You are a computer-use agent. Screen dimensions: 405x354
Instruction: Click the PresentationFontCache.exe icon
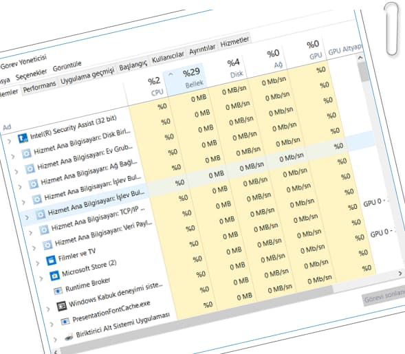tap(65, 322)
